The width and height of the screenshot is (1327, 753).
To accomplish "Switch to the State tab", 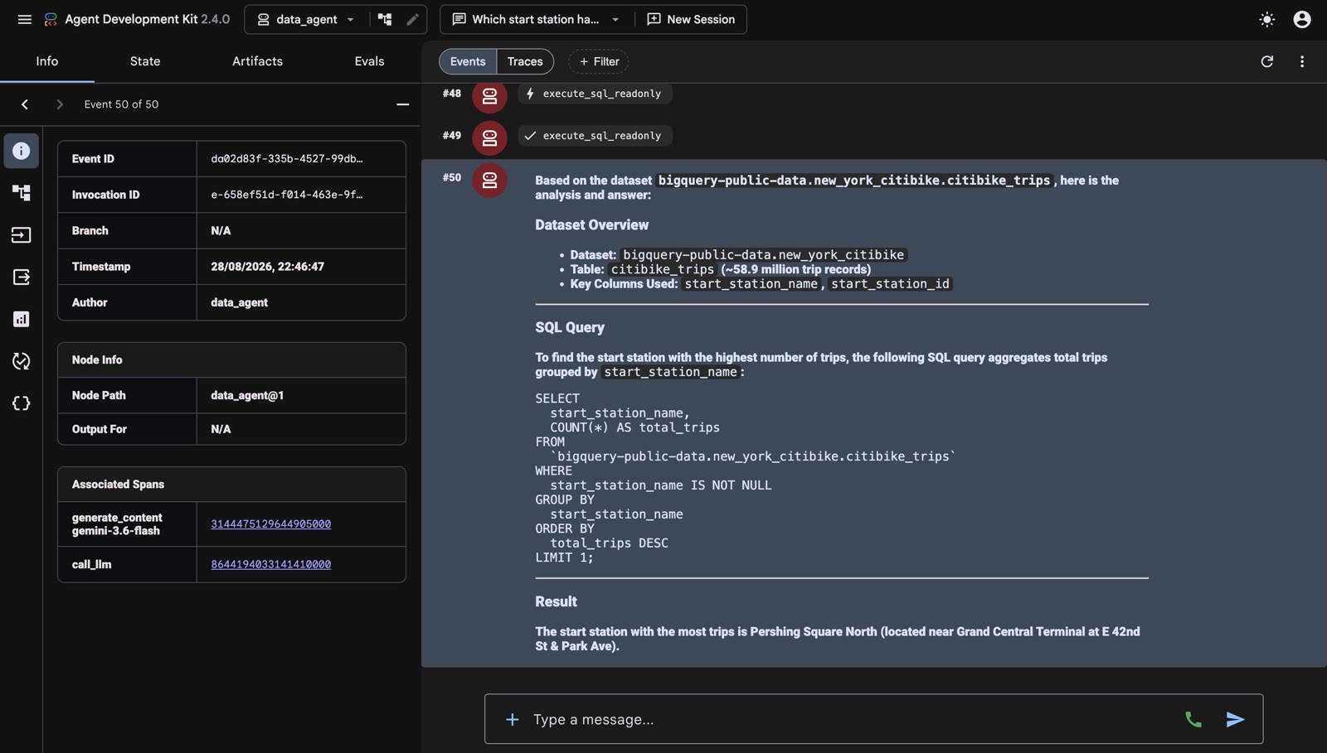I will coord(145,61).
